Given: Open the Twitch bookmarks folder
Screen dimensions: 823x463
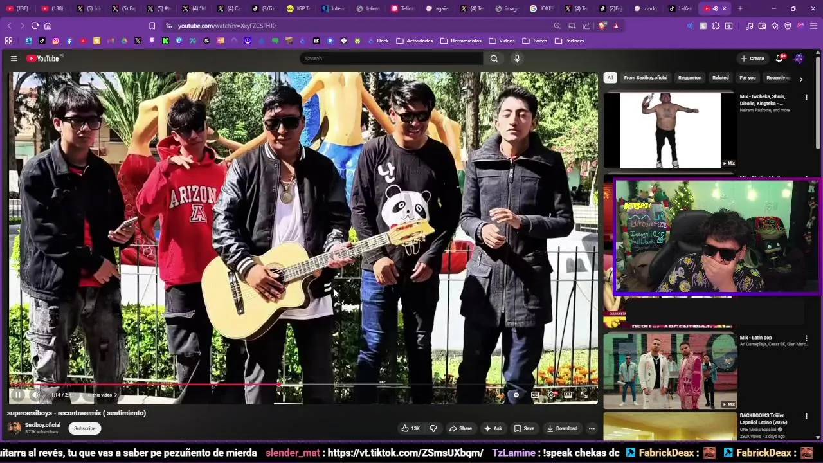Looking at the screenshot, I should coord(535,41).
